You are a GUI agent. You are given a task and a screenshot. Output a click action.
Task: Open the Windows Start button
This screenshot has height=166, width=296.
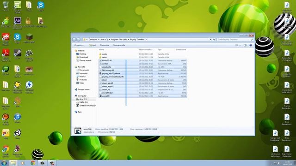click(4, 163)
